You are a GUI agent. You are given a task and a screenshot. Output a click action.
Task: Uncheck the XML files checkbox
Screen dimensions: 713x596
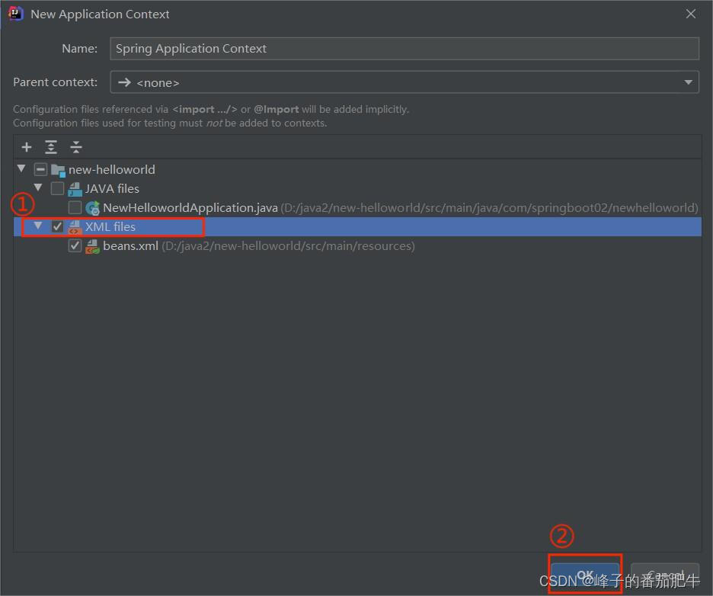pyautogui.click(x=57, y=226)
